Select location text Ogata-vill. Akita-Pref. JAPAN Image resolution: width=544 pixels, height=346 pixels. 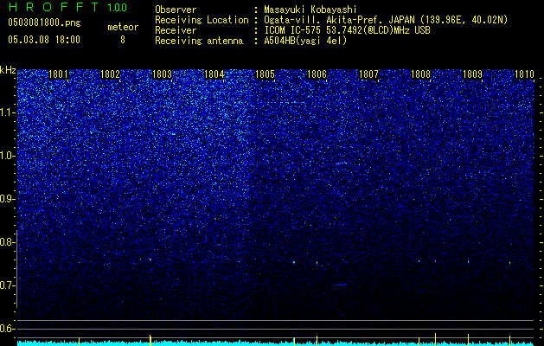tap(339, 20)
